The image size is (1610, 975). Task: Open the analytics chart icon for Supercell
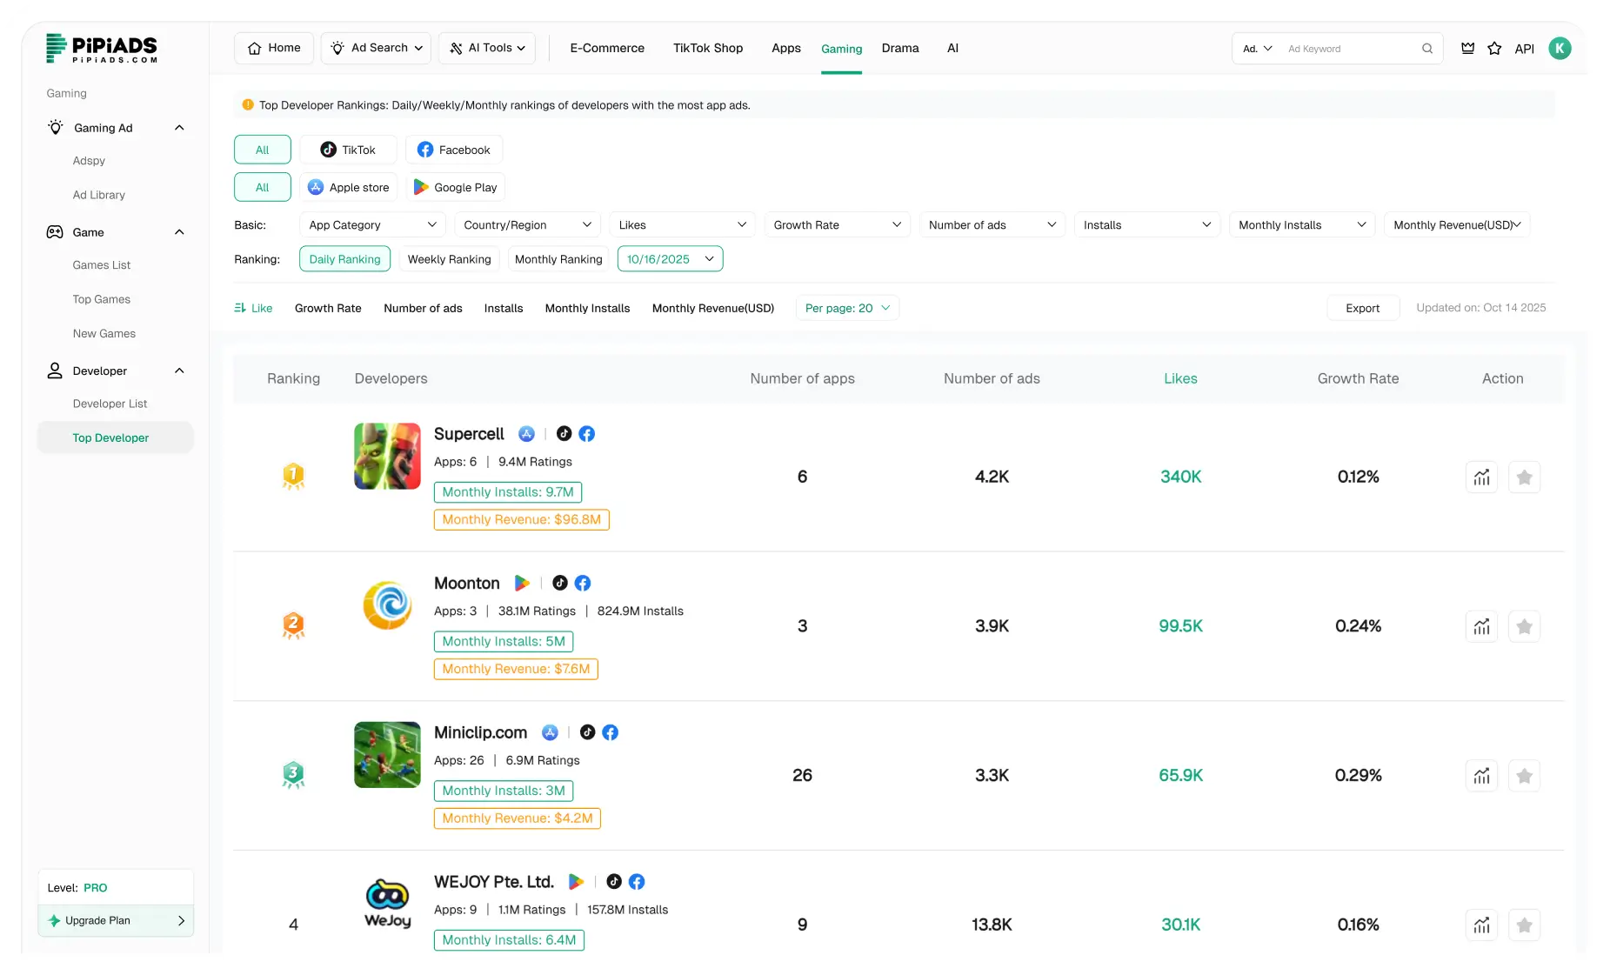click(x=1481, y=477)
